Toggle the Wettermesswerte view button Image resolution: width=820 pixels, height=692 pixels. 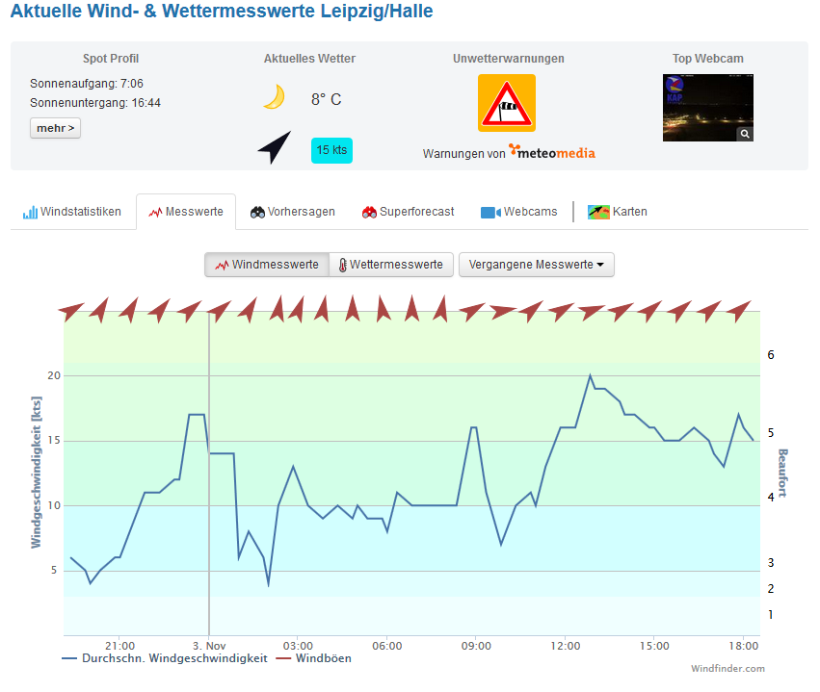391,265
